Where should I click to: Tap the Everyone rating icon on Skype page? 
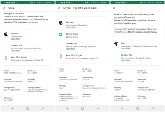(x=61, y=23)
